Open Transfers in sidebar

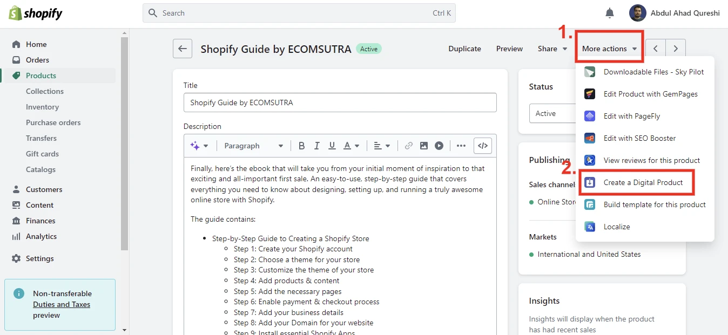pos(41,138)
